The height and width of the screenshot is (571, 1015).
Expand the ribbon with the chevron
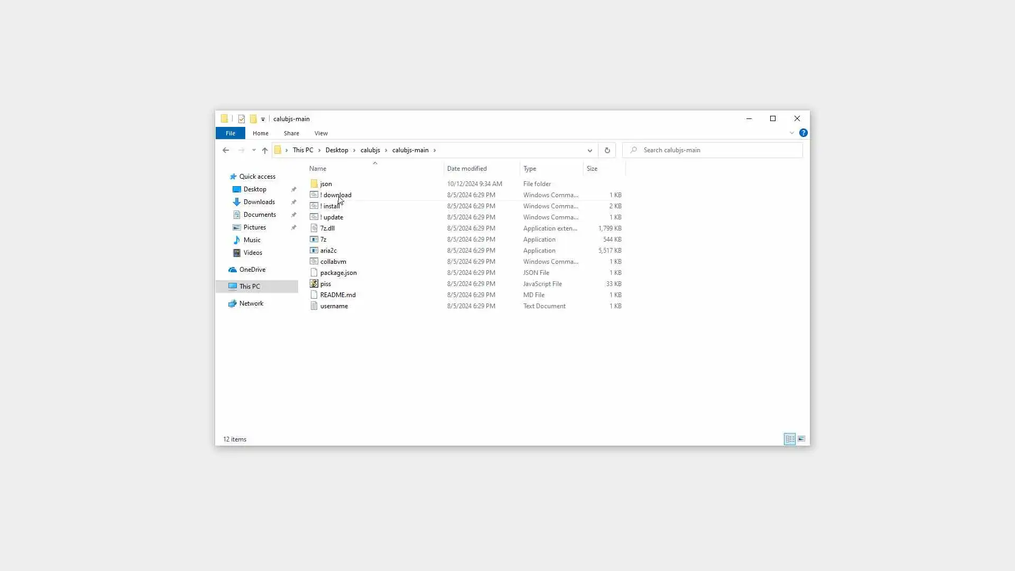point(792,133)
